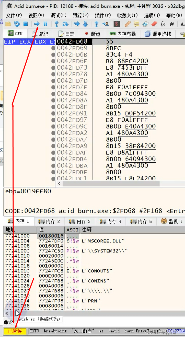The height and width of the screenshot is (337, 185).
Task: Click the 地址 column header
Action: [20, 230]
